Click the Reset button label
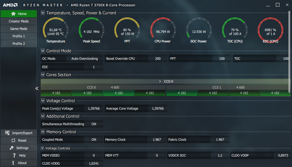Image resolution: width=292 pixels, height=167 pixels. pyautogui.click(x=22, y=140)
